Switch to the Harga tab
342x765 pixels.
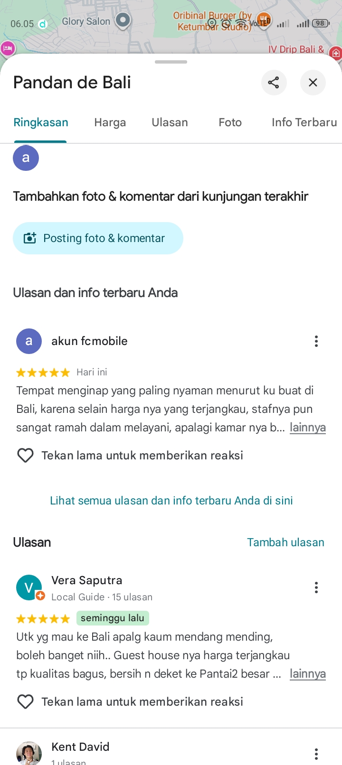coord(110,122)
